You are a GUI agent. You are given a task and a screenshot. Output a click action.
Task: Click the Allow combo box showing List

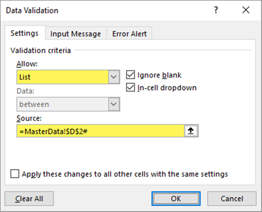[x=63, y=77]
